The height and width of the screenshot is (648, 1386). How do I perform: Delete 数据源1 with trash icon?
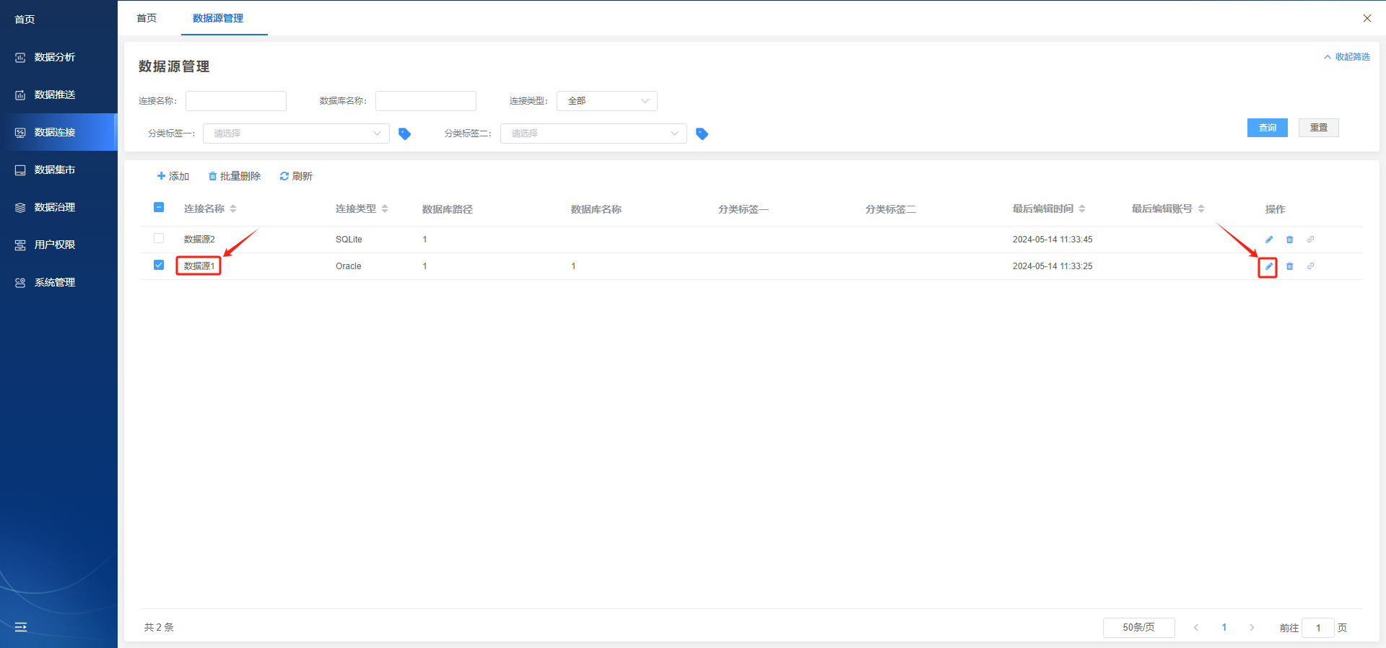click(x=1290, y=266)
